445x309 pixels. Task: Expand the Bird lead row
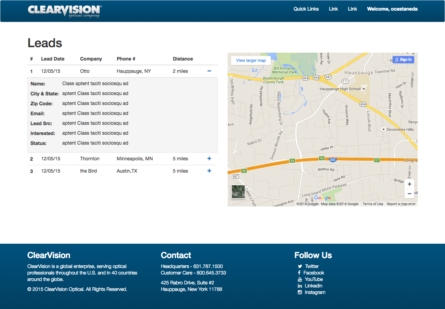coord(209,171)
